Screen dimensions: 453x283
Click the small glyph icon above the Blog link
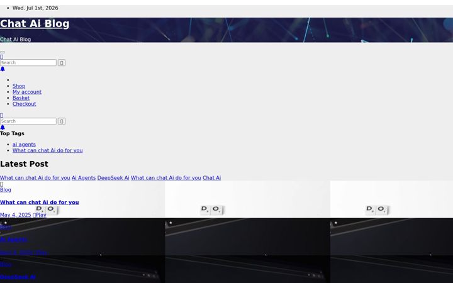1,184
